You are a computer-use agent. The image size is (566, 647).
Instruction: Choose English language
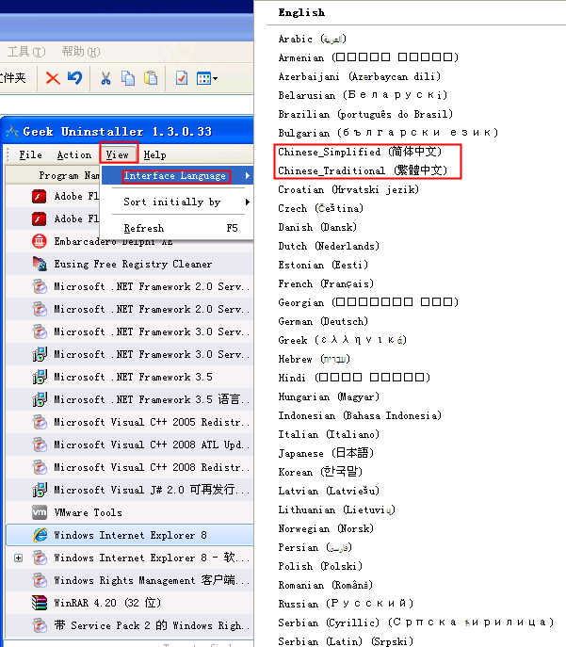tap(301, 12)
